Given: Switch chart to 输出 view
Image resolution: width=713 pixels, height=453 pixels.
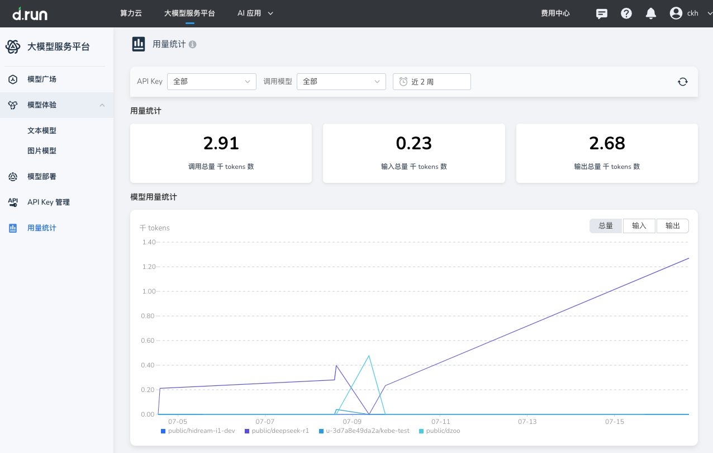Looking at the screenshot, I should point(673,225).
